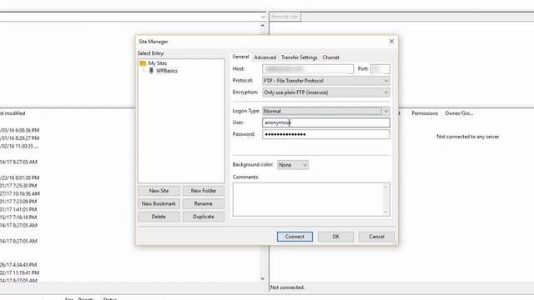
Task: Click the 'Not connected.' status text
Action: (287, 287)
